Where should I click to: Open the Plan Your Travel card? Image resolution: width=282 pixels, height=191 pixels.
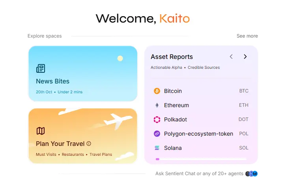coord(83,136)
